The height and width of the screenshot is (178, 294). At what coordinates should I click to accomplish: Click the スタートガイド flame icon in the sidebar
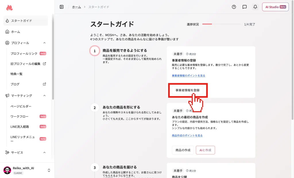click(7, 21)
